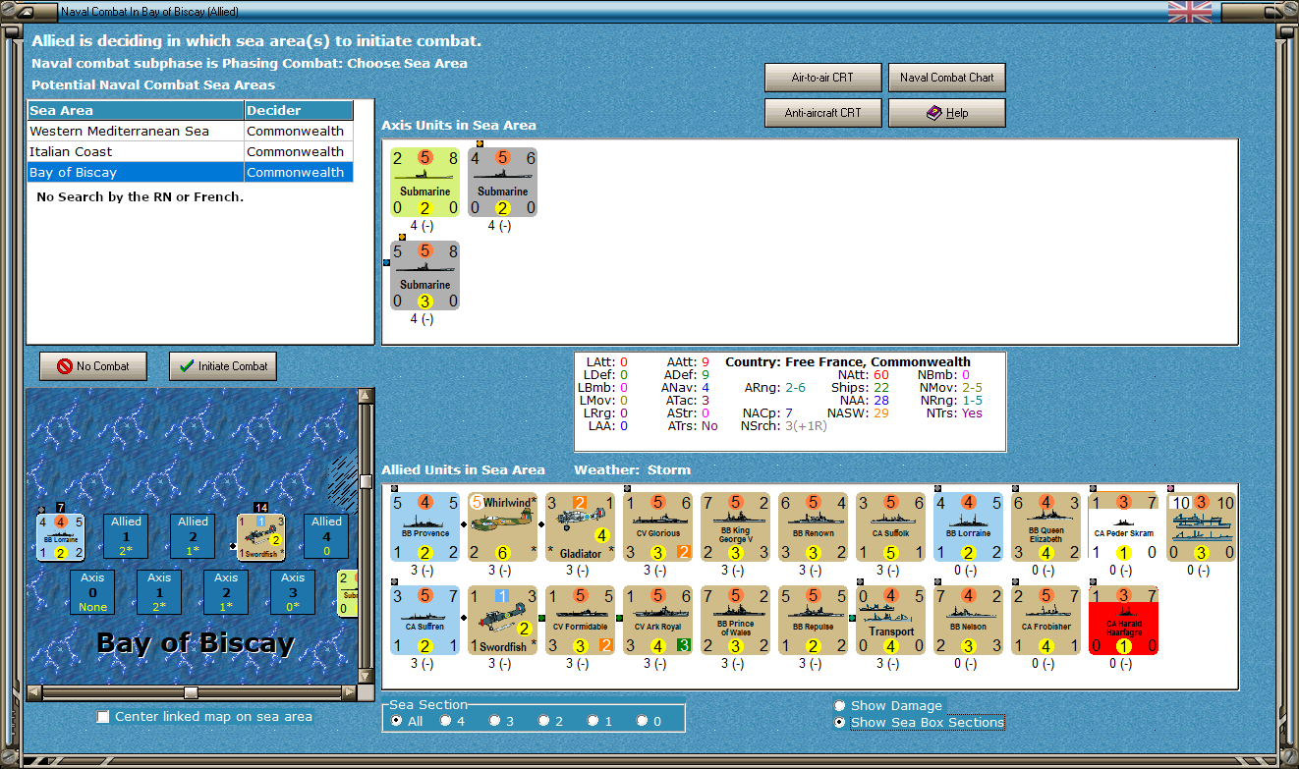Select the Whirlwind aircraft counter
Screen dimensions: 1299x769
pyautogui.click(x=503, y=527)
